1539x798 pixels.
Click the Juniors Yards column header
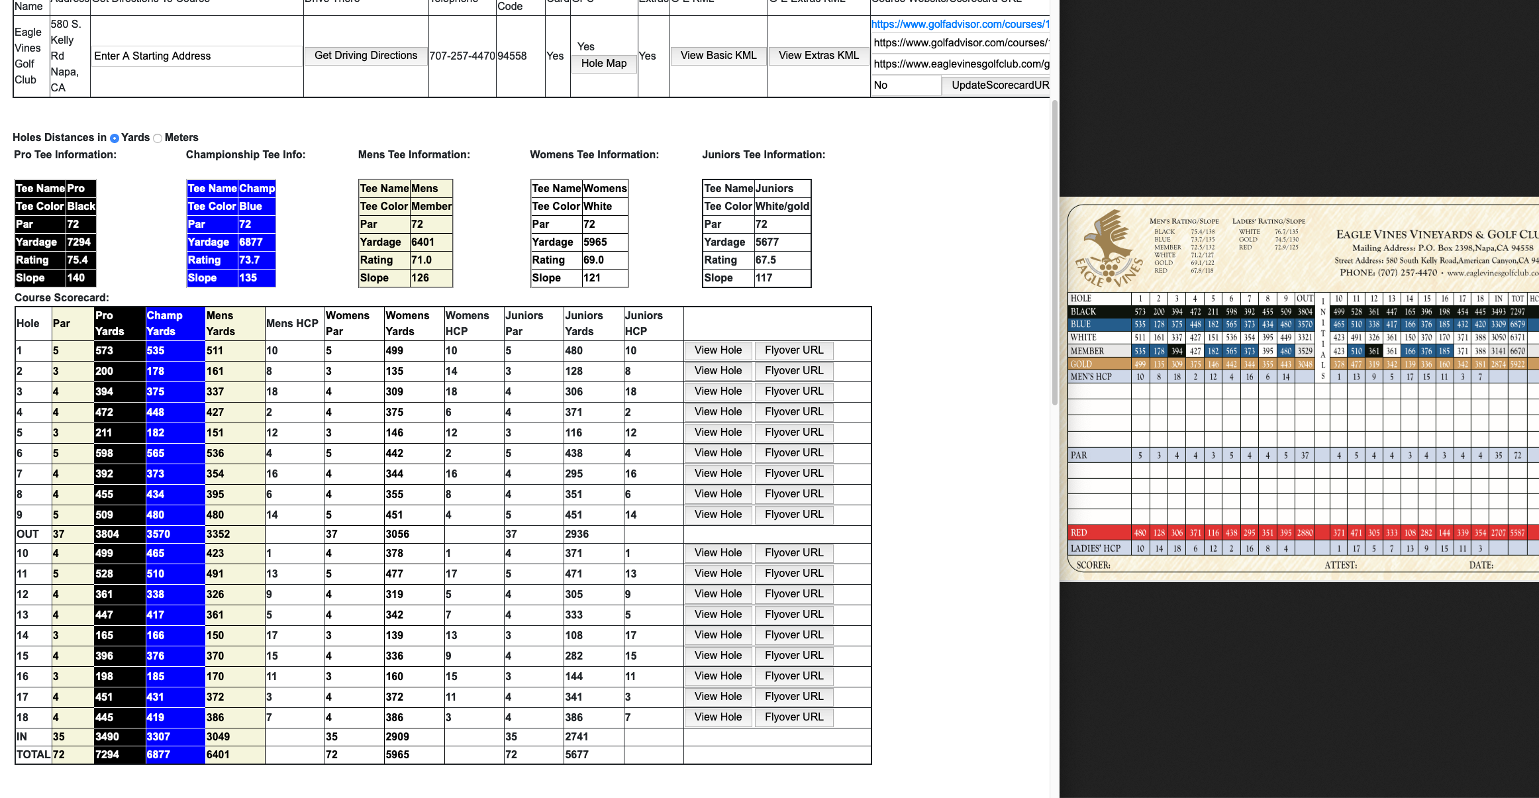[593, 324]
